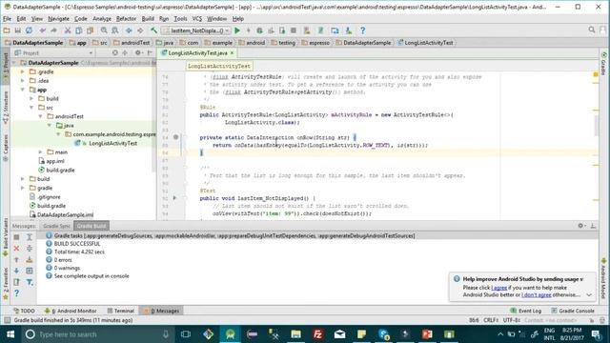610x343 pixels.
Task: Click the Back navigation arrow icon
Action: 129,30
